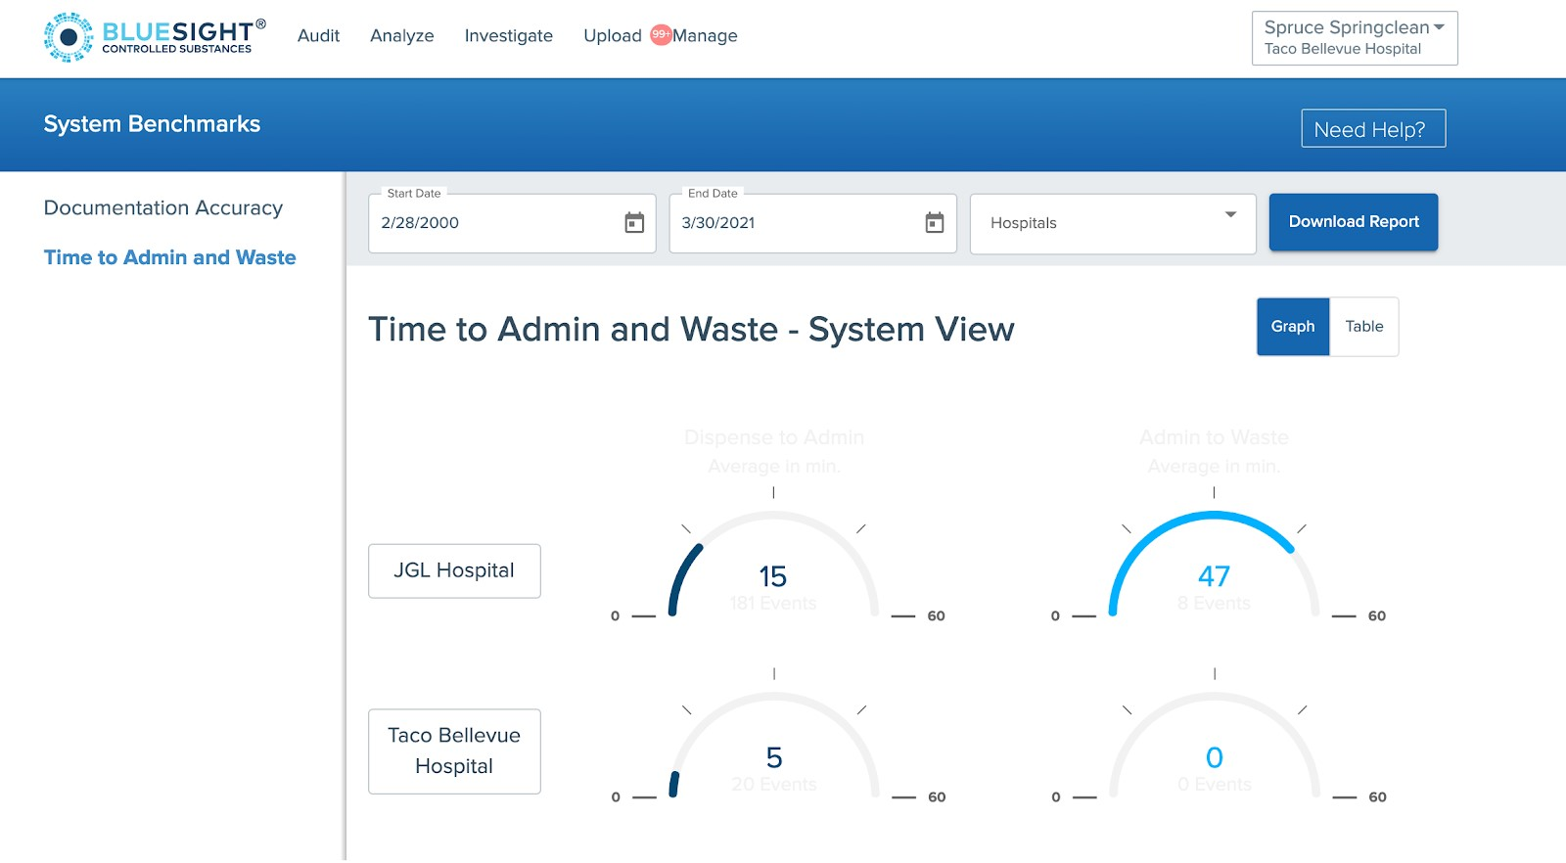
Task: Open the Upload menu
Action: click(x=613, y=36)
